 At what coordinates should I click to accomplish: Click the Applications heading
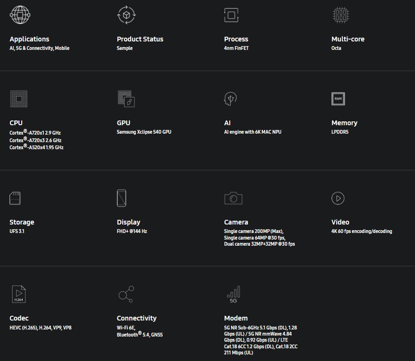click(x=29, y=39)
